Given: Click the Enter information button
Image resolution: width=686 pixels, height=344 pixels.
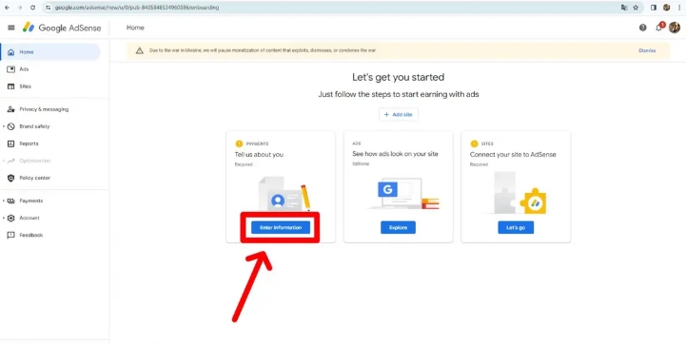Looking at the screenshot, I should click(x=281, y=227).
